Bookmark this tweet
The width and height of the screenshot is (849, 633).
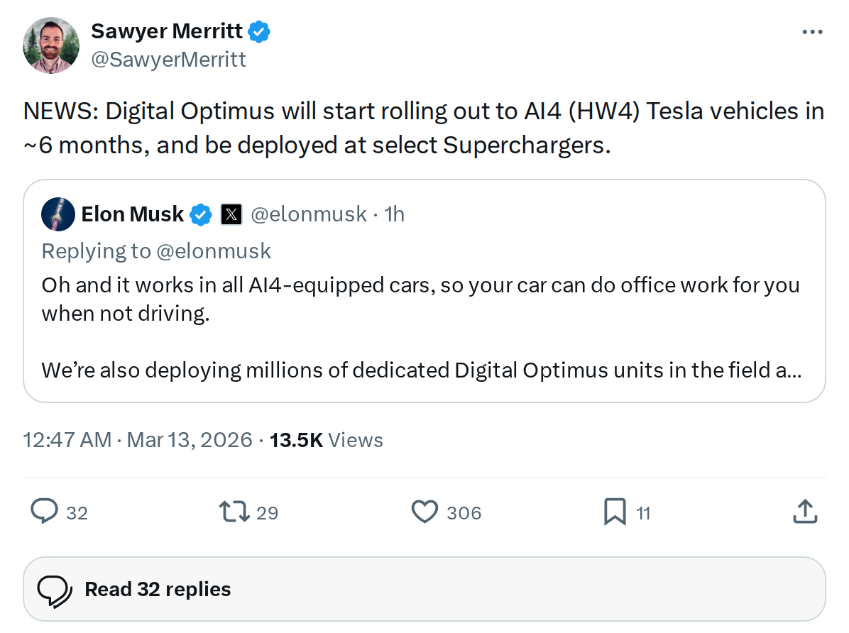pyautogui.click(x=615, y=512)
